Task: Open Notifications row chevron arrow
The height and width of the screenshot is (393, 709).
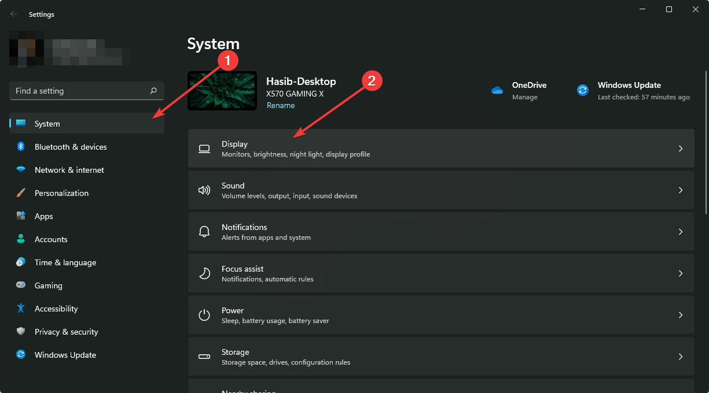Action: pos(681,232)
